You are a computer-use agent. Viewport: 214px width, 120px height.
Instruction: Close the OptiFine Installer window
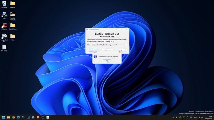tap(127, 29)
